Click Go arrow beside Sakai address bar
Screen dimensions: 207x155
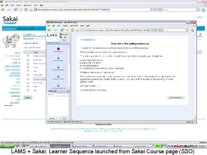point(155,9)
